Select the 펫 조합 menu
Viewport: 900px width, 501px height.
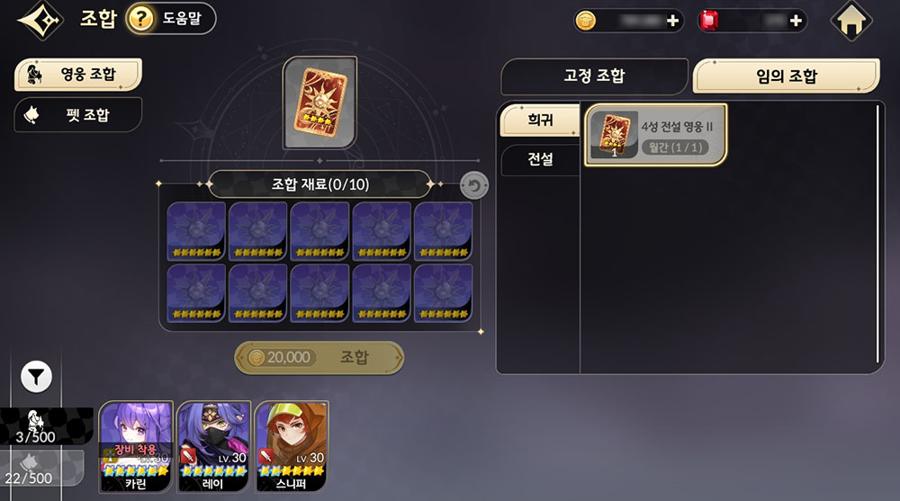click(x=78, y=115)
